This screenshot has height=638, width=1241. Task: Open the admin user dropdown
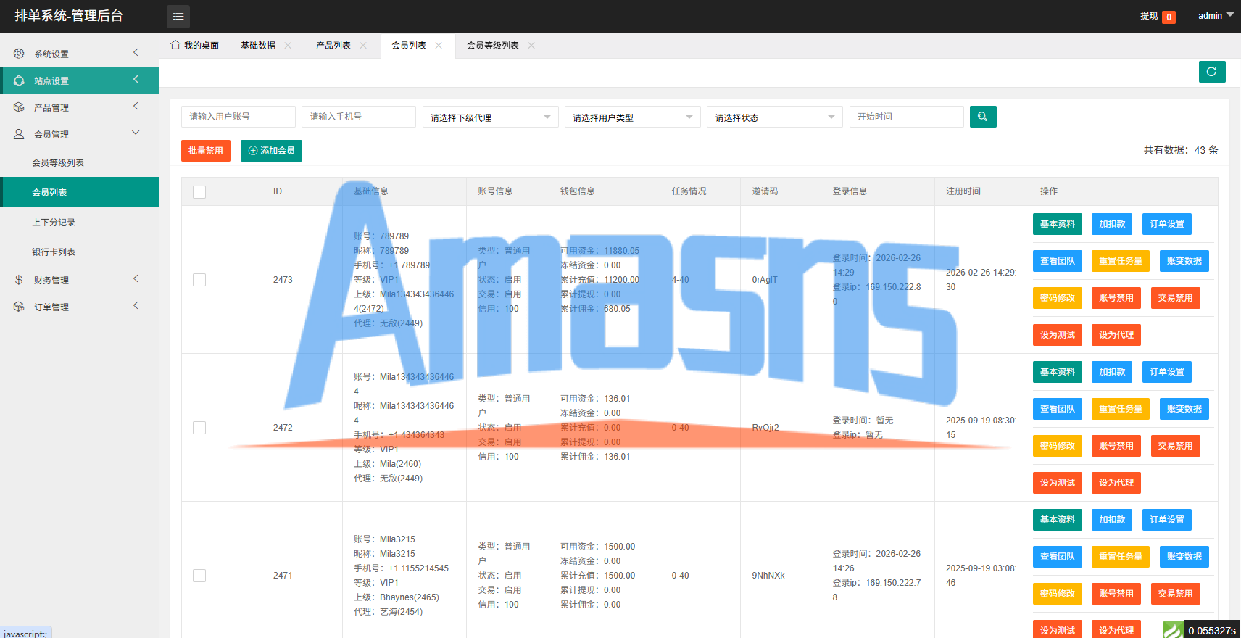coord(1216,15)
